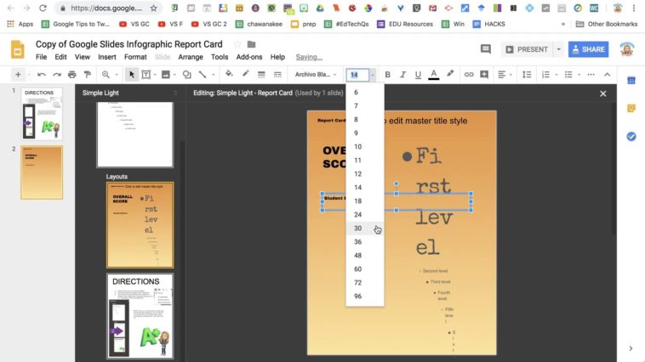The image size is (645, 362).
Task: Open the text color picker
Action: click(x=434, y=75)
